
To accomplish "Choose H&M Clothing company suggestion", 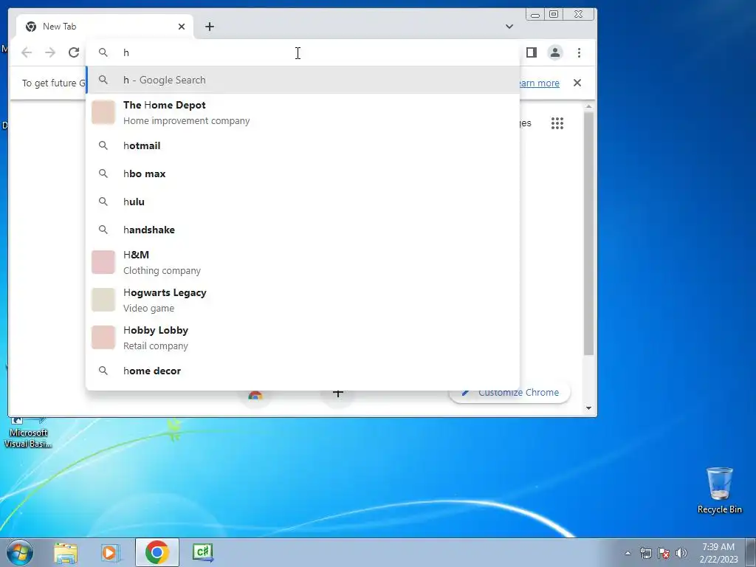I will (x=303, y=262).
